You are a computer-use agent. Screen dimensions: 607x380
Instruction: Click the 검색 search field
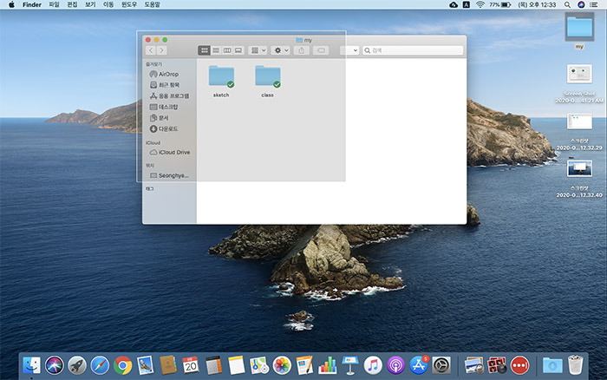413,50
